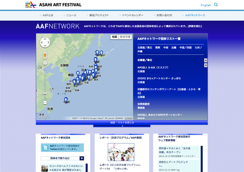Click the list scroll down arrow
The width and height of the screenshot is (244, 172).
pos(206,65)
